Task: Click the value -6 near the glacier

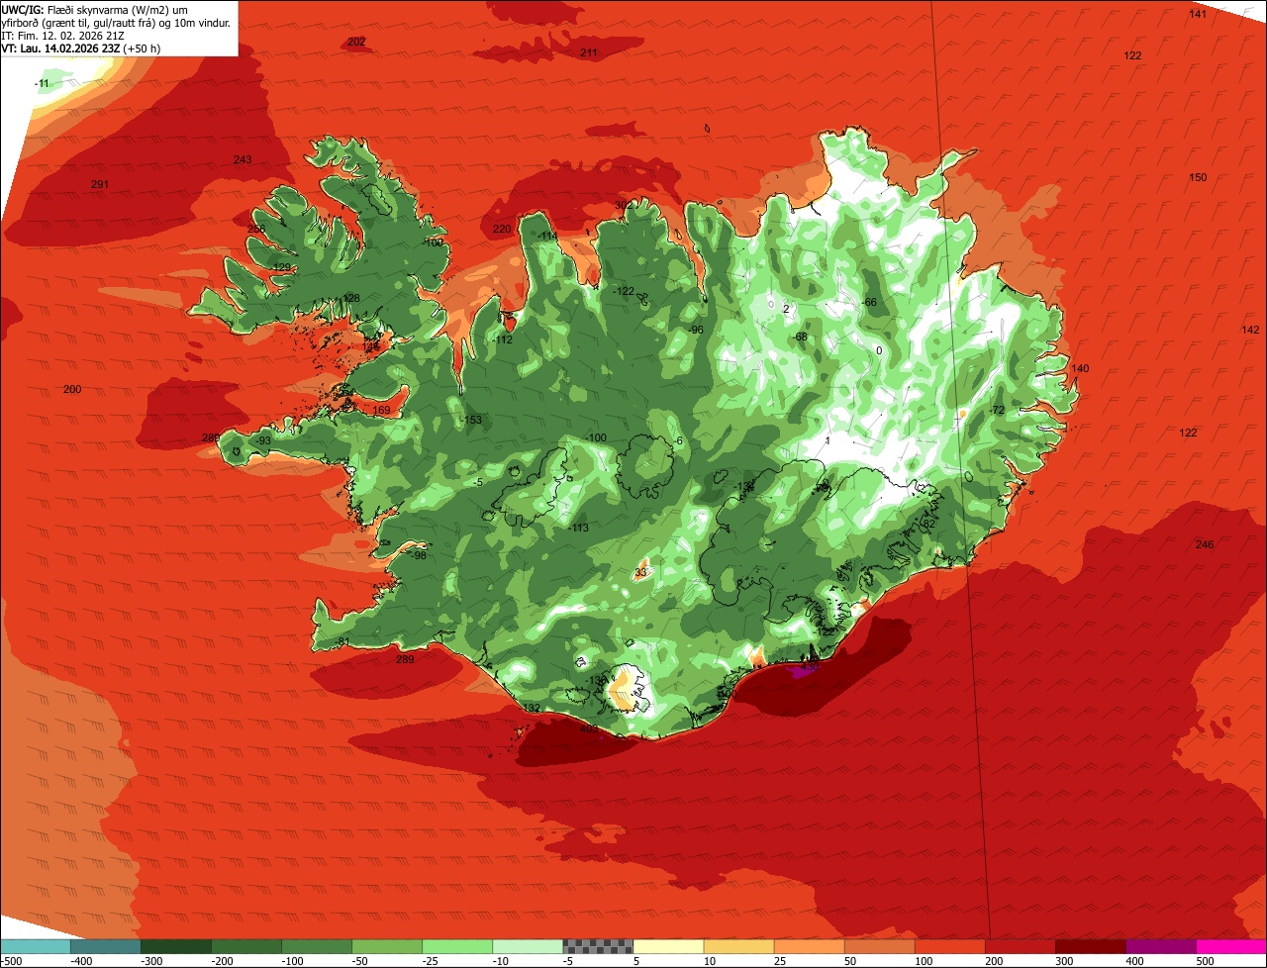Action: tap(678, 440)
